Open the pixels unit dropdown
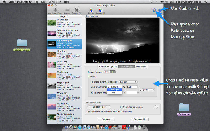210x131 pixels. click(148, 90)
